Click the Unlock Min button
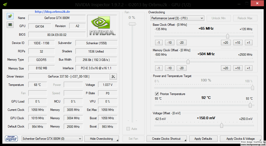Screen dimensions: 266x146 (x=219, y=18)
